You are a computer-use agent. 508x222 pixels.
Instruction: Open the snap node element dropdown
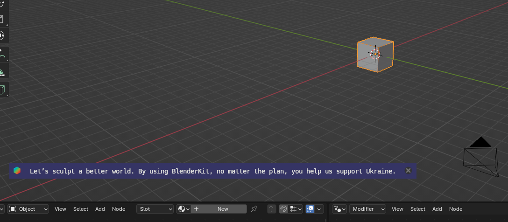click(x=296, y=209)
